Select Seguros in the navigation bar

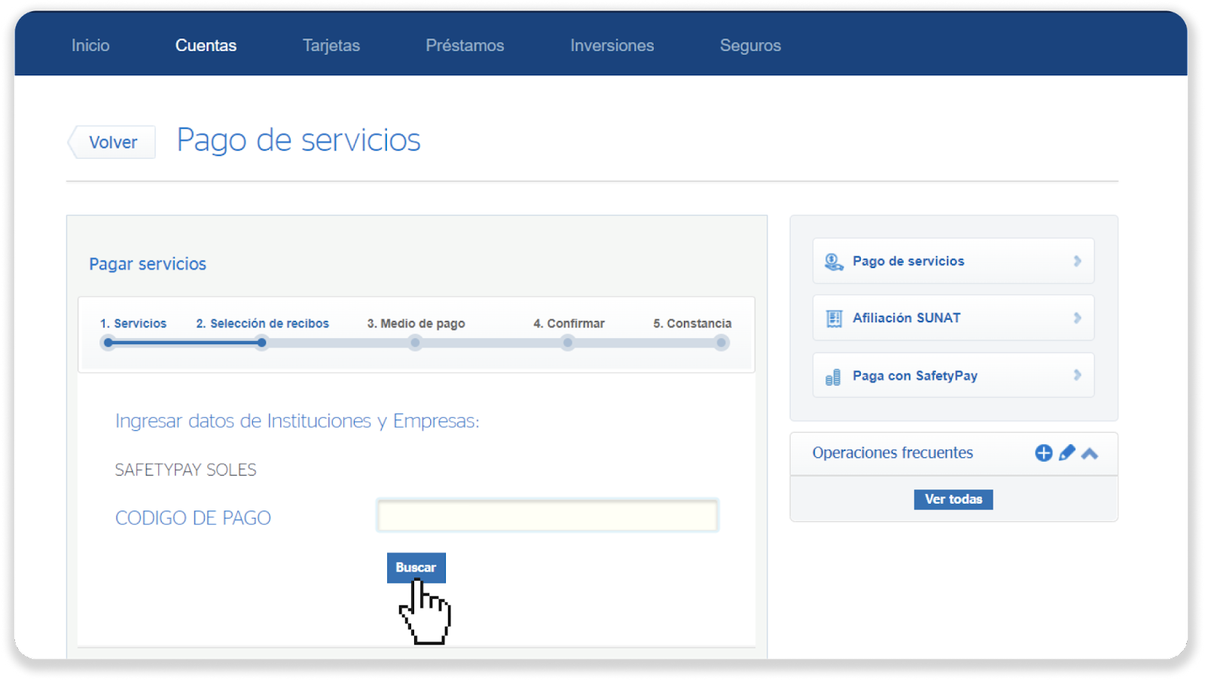click(750, 45)
